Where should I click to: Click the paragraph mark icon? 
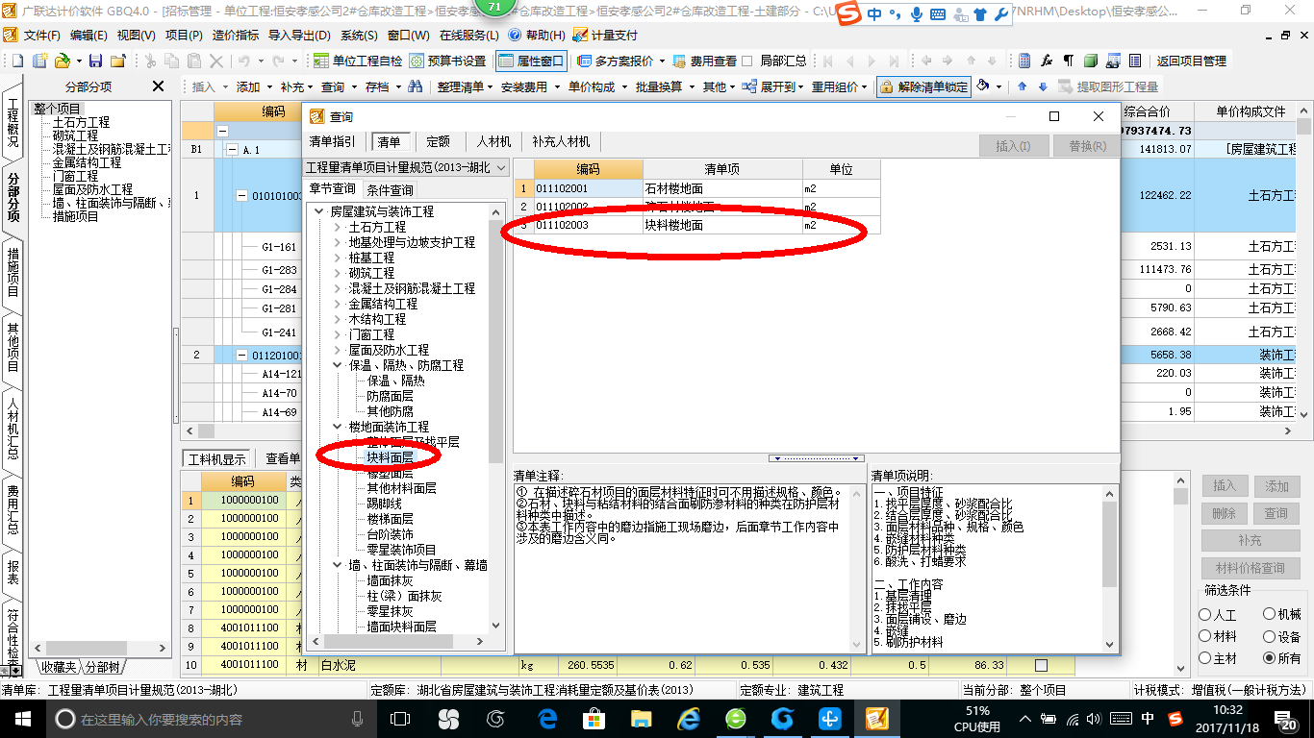(1068, 61)
